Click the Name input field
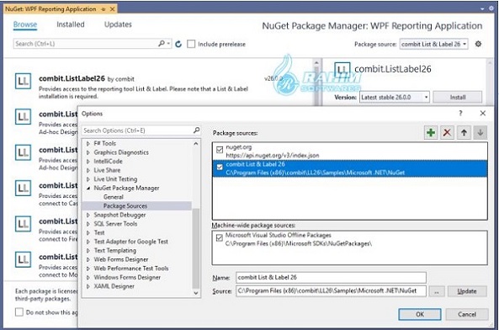The width and height of the screenshot is (499, 330). (x=331, y=277)
